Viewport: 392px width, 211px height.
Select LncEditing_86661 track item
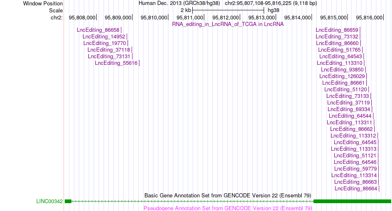[x=343, y=83]
